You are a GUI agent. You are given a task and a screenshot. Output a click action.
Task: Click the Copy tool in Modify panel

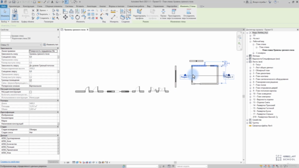click(x=71, y=17)
